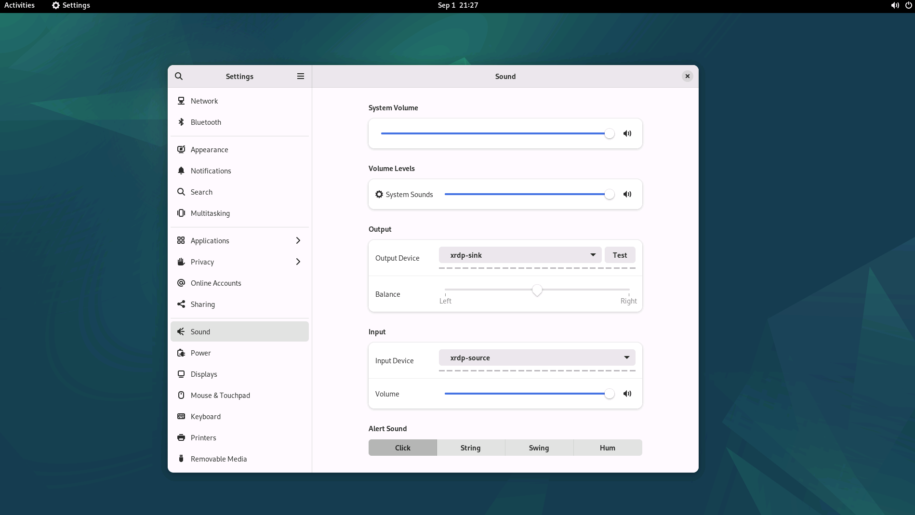Click the Online Accounts at-sign icon
915x515 pixels.
(181, 283)
